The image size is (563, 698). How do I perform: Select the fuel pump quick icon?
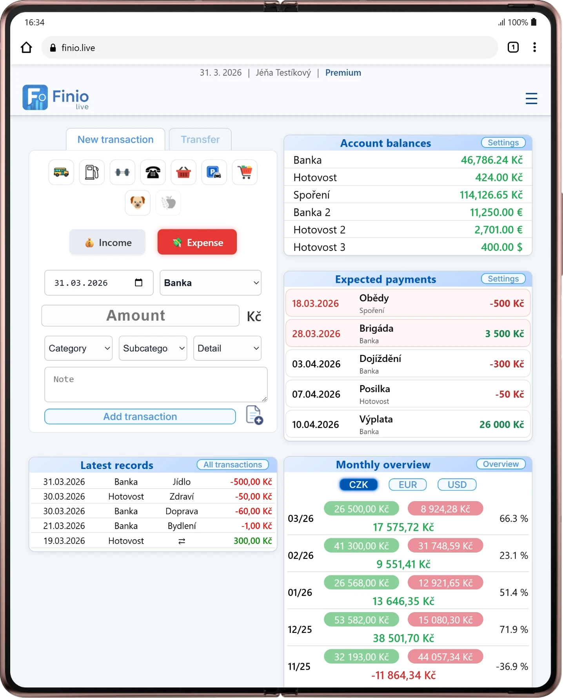click(92, 172)
